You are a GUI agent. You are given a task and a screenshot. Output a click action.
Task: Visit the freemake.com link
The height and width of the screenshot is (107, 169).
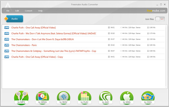[156, 11]
